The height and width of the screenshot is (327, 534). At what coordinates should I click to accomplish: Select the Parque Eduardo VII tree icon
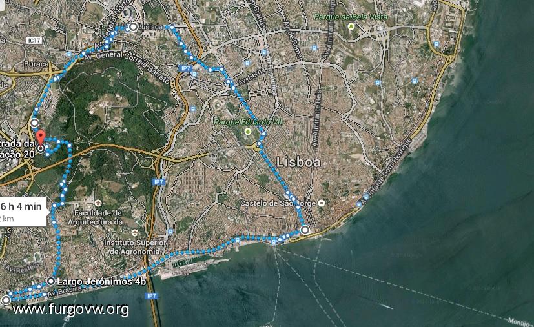tap(248, 132)
